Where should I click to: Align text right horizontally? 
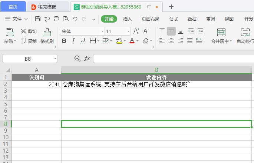tap(181, 41)
